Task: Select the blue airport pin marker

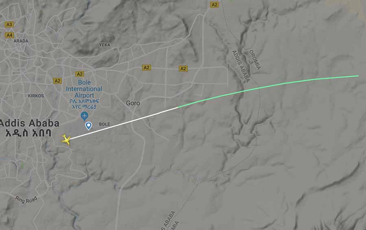Action: pyautogui.click(x=84, y=116)
